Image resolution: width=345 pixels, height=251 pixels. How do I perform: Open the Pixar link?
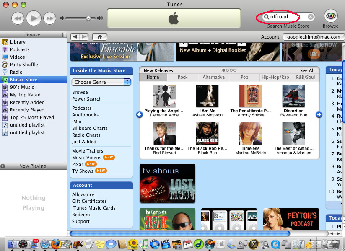tap(78, 164)
